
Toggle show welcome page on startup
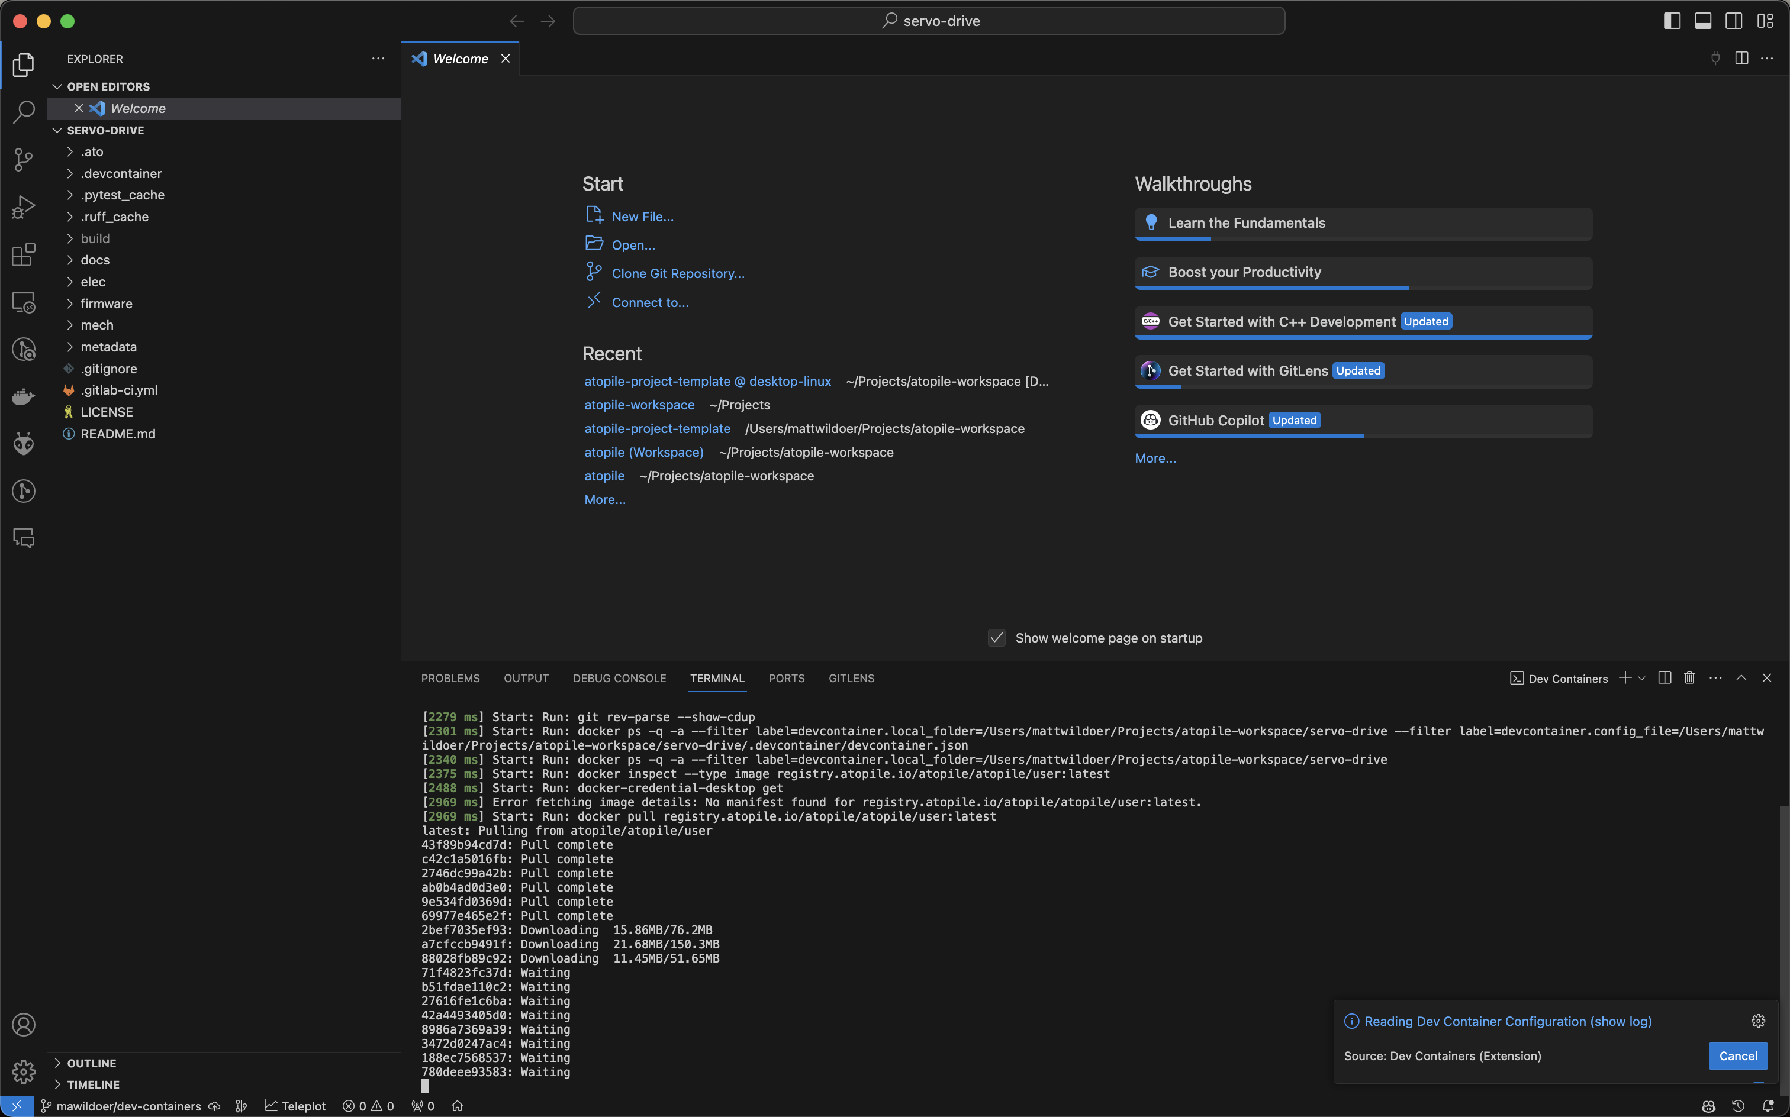pos(997,638)
